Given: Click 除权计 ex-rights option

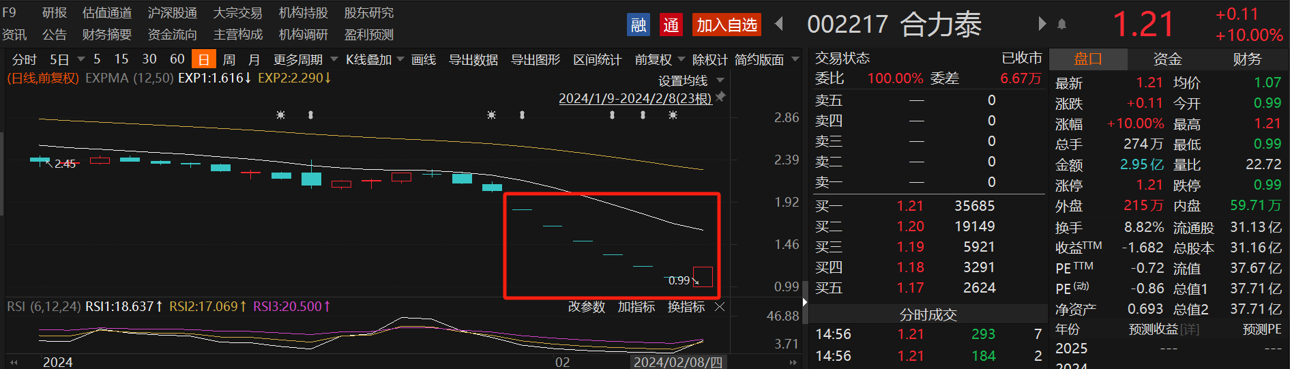Looking at the screenshot, I should pyautogui.click(x=709, y=59).
